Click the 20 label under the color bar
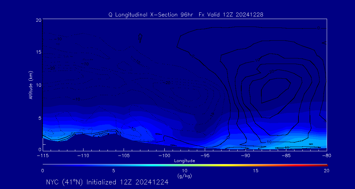The width and height of the screenshot is (355, 189). (x=327, y=171)
